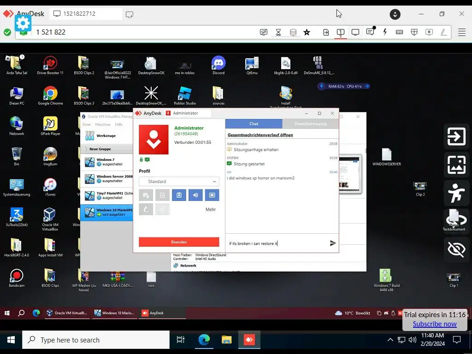
Task: Click the hourglass icon in AnyDesk toolbar
Action: (278, 32)
